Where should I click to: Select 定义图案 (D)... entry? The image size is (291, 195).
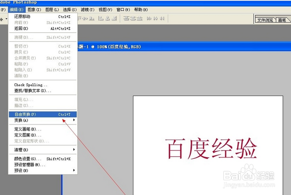tap(42, 135)
